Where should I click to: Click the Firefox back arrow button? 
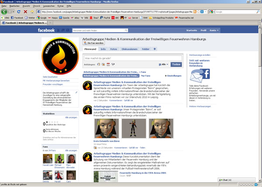coord(5,12)
